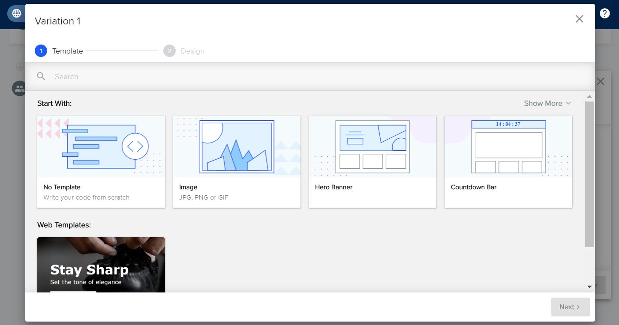The height and width of the screenshot is (325, 619).
Task: Expand the Show More dropdown
Action: (543, 103)
